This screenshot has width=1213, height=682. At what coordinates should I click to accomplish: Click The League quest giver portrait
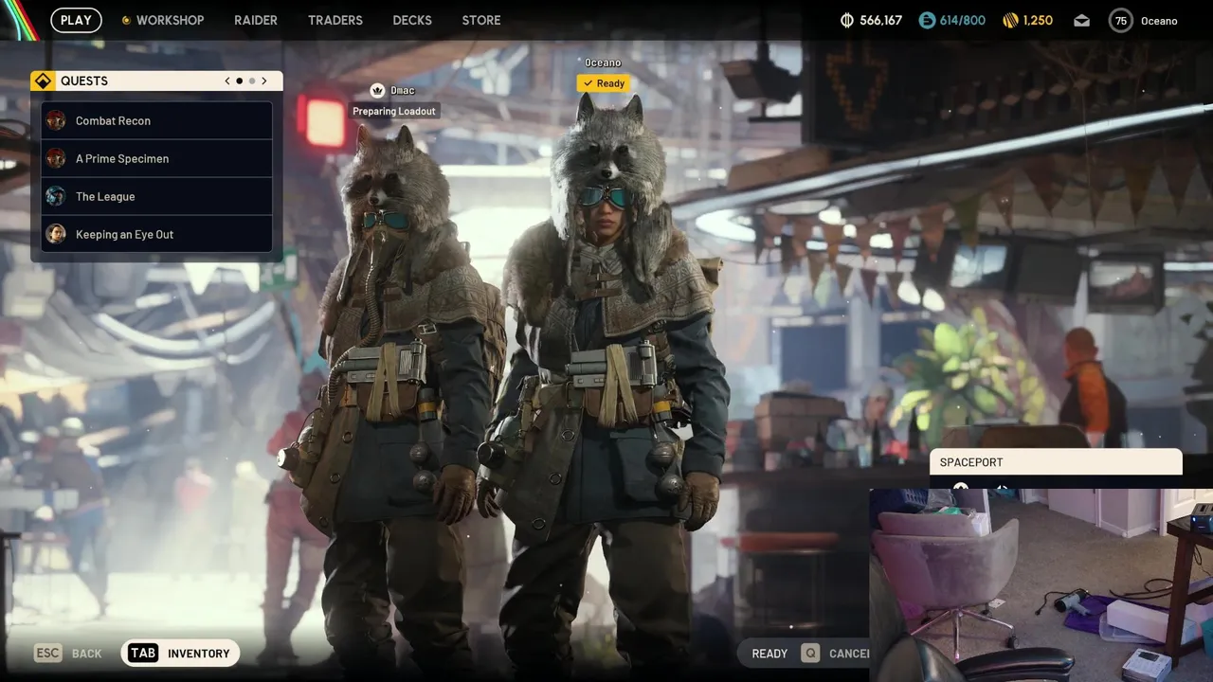(x=56, y=196)
